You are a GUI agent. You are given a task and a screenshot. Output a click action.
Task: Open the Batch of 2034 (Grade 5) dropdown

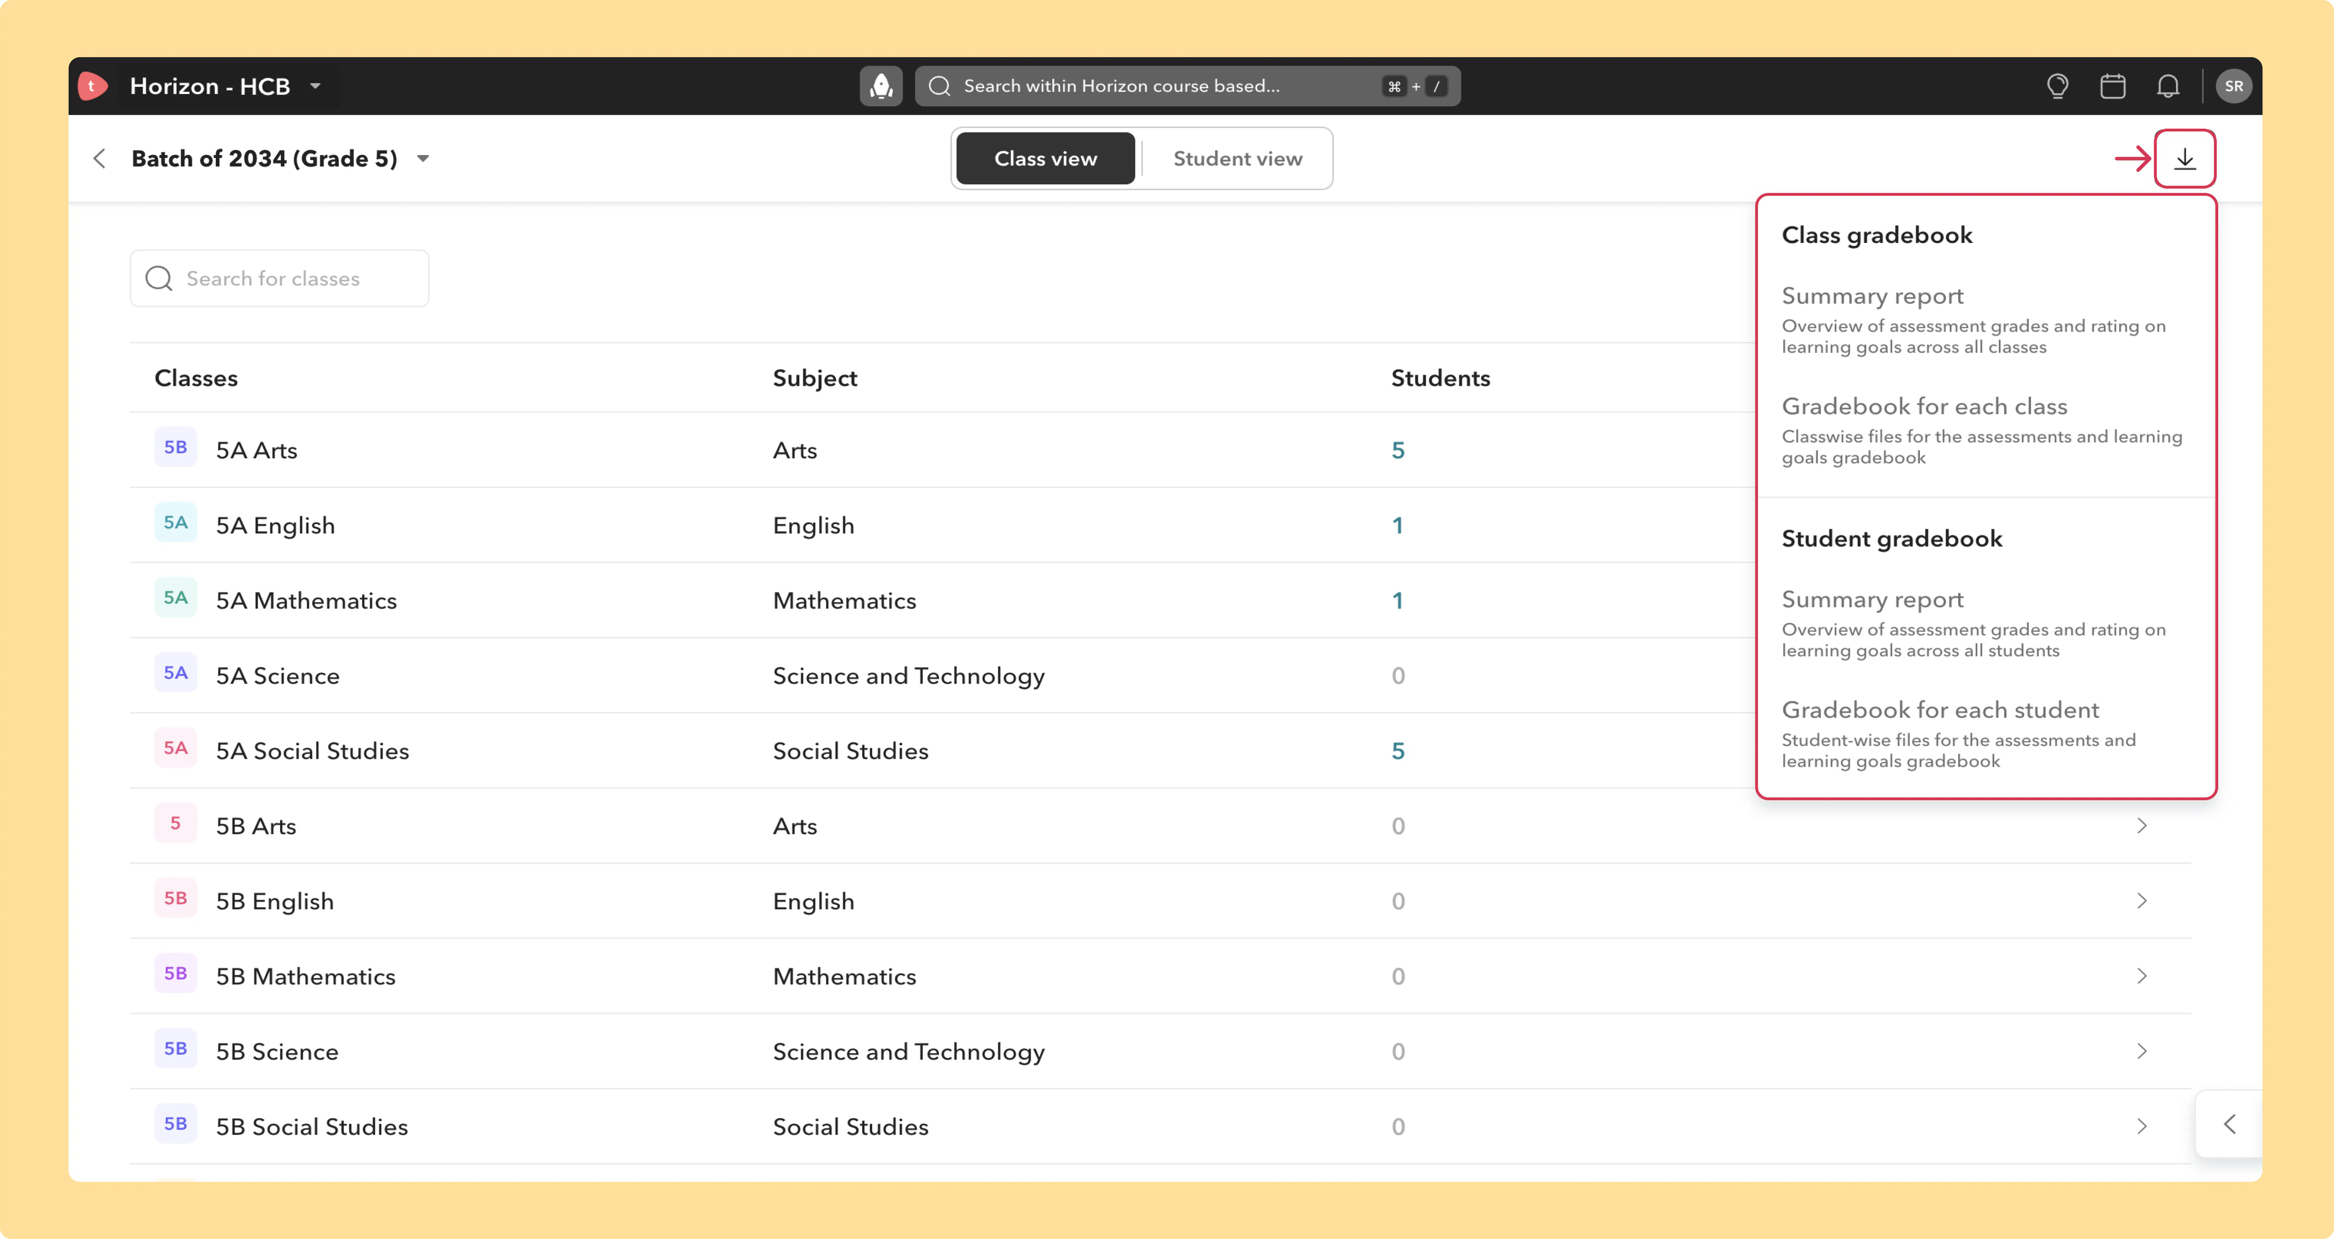[x=423, y=159]
